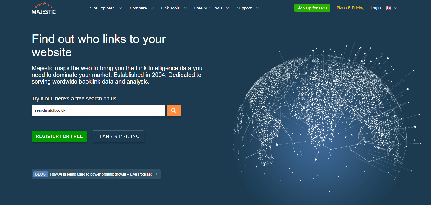Click the Sign Up for FREE button
Image resolution: width=431 pixels, height=205 pixels.
pyautogui.click(x=312, y=8)
